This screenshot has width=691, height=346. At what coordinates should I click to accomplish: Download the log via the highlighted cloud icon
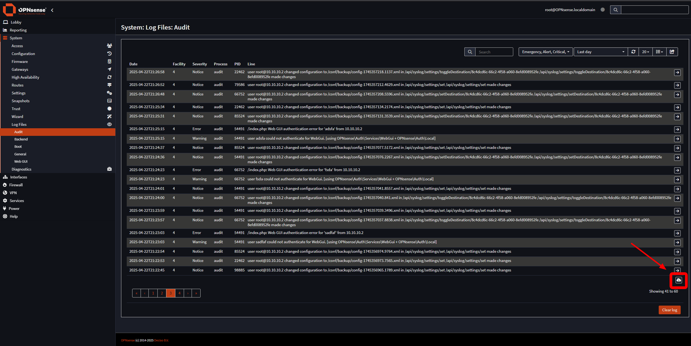point(679,280)
